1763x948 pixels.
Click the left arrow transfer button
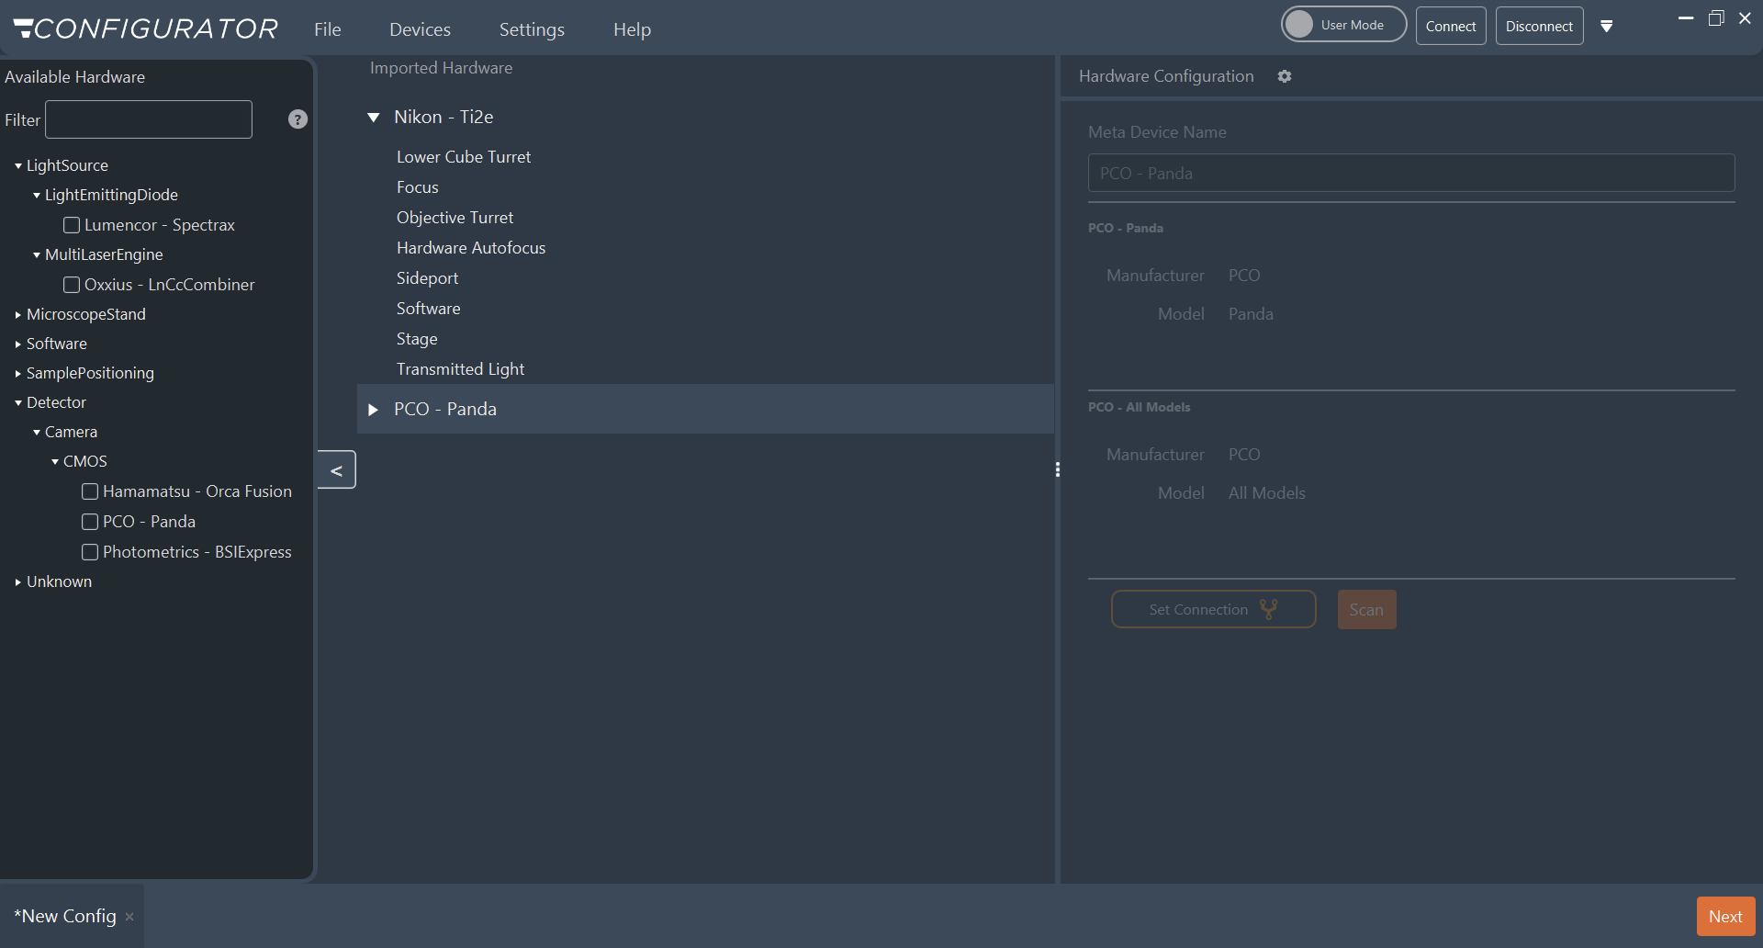pyautogui.click(x=337, y=470)
